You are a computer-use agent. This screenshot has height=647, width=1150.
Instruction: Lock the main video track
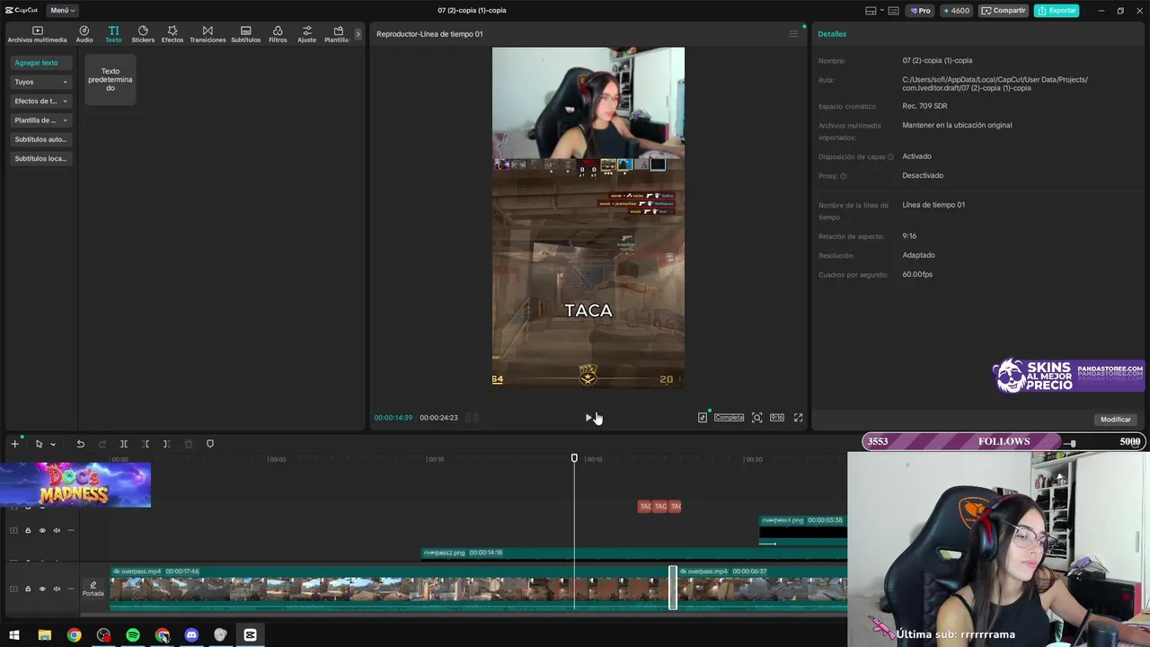(28, 589)
